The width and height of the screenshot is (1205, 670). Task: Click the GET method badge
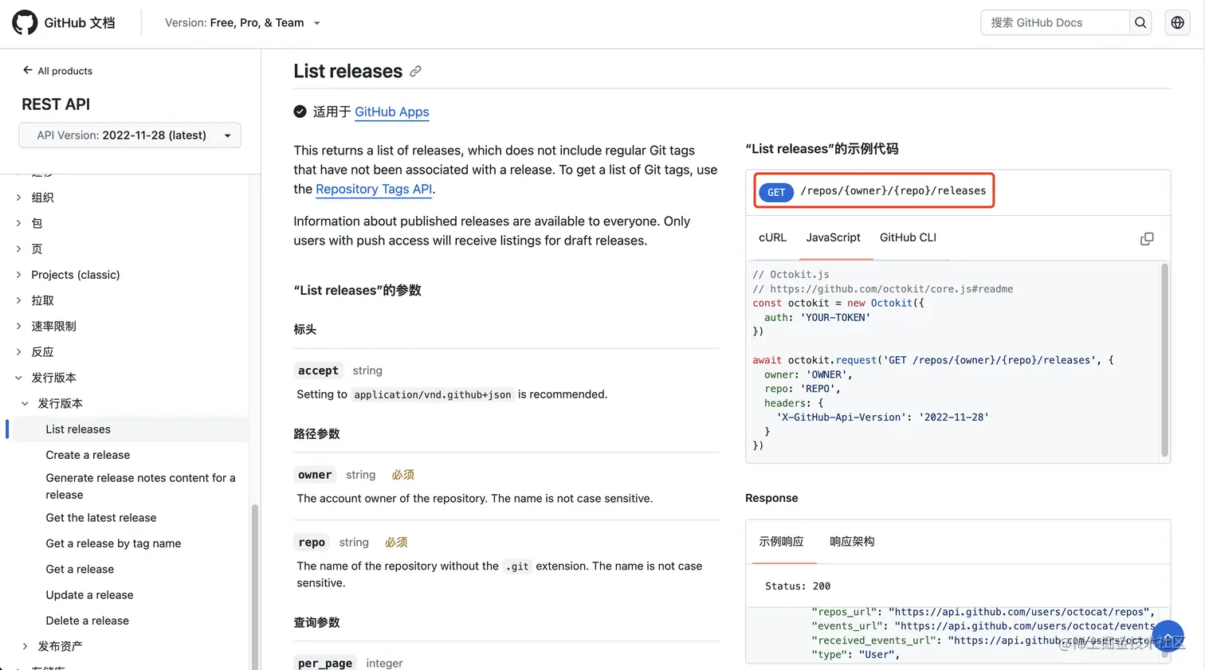coord(776,192)
